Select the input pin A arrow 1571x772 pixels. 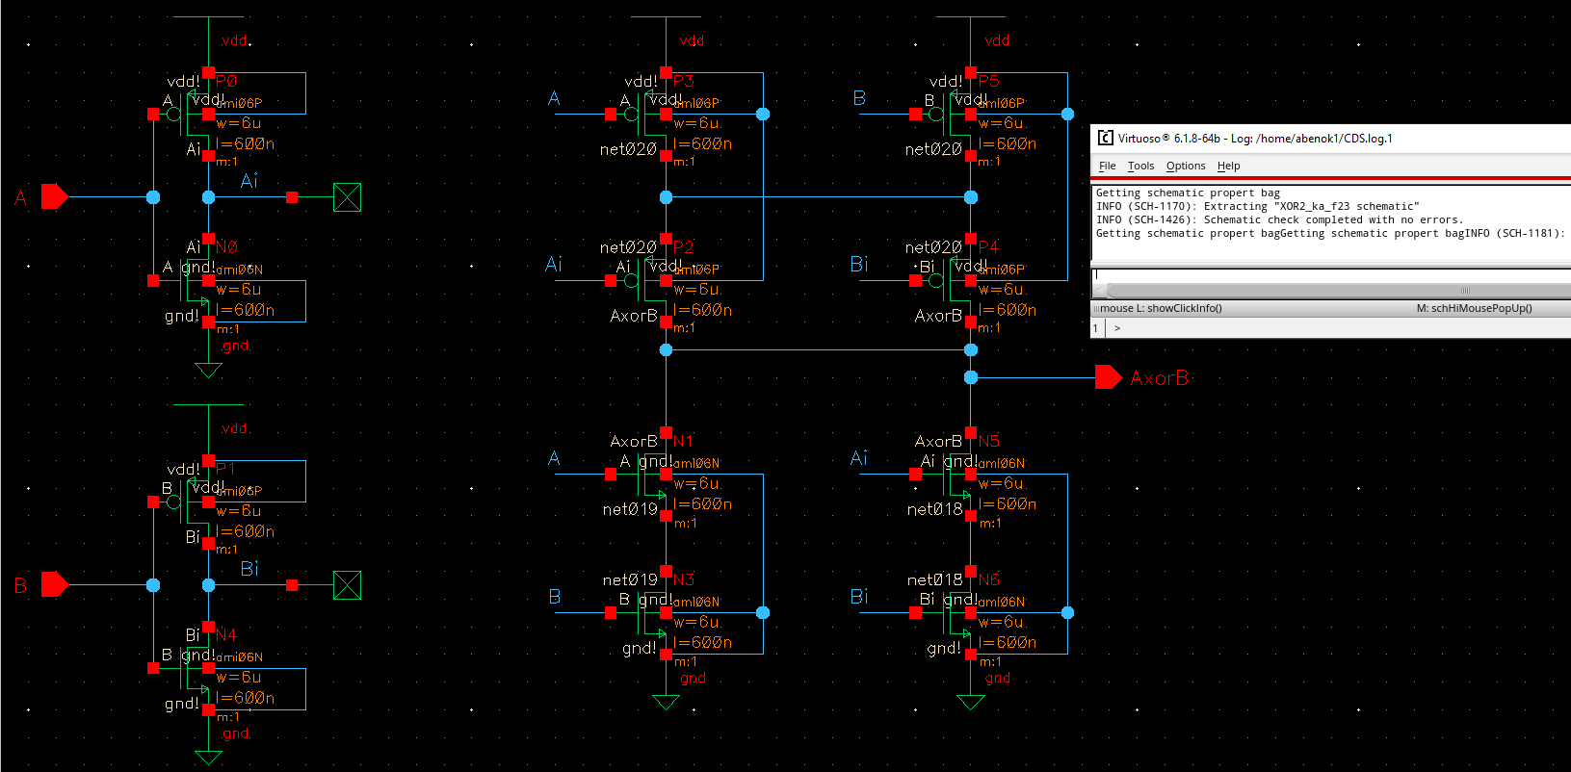click(55, 197)
